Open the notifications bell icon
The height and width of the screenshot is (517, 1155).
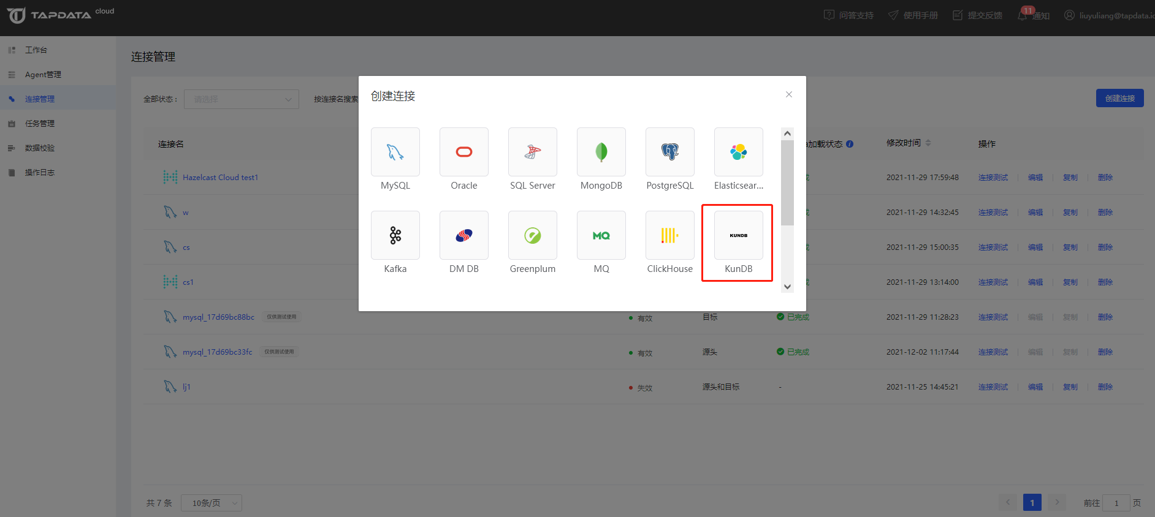[1023, 15]
